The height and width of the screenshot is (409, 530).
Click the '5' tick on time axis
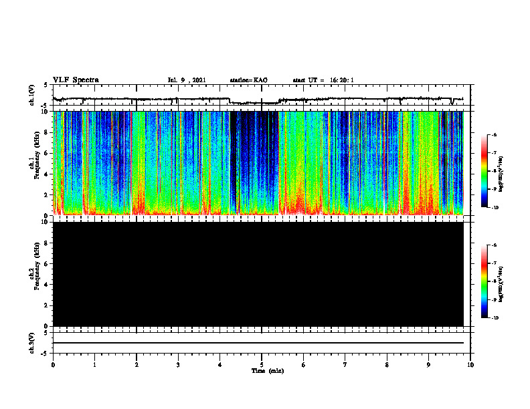262,365
